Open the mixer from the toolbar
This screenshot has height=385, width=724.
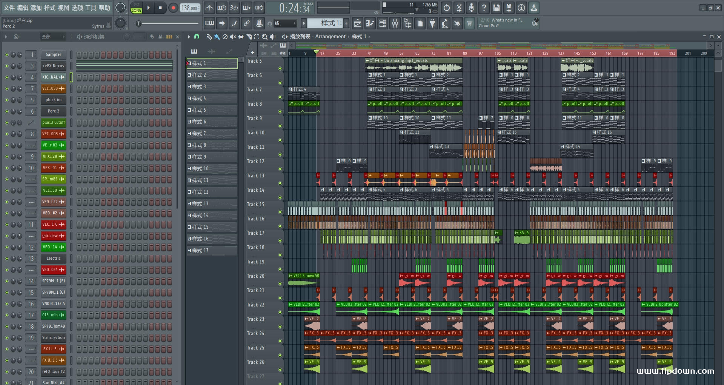click(395, 23)
